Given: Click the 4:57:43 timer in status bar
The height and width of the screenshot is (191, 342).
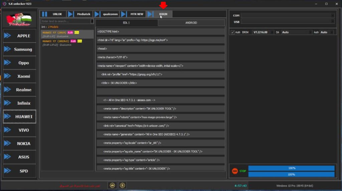Looking at the screenshot, I should click(240, 186).
